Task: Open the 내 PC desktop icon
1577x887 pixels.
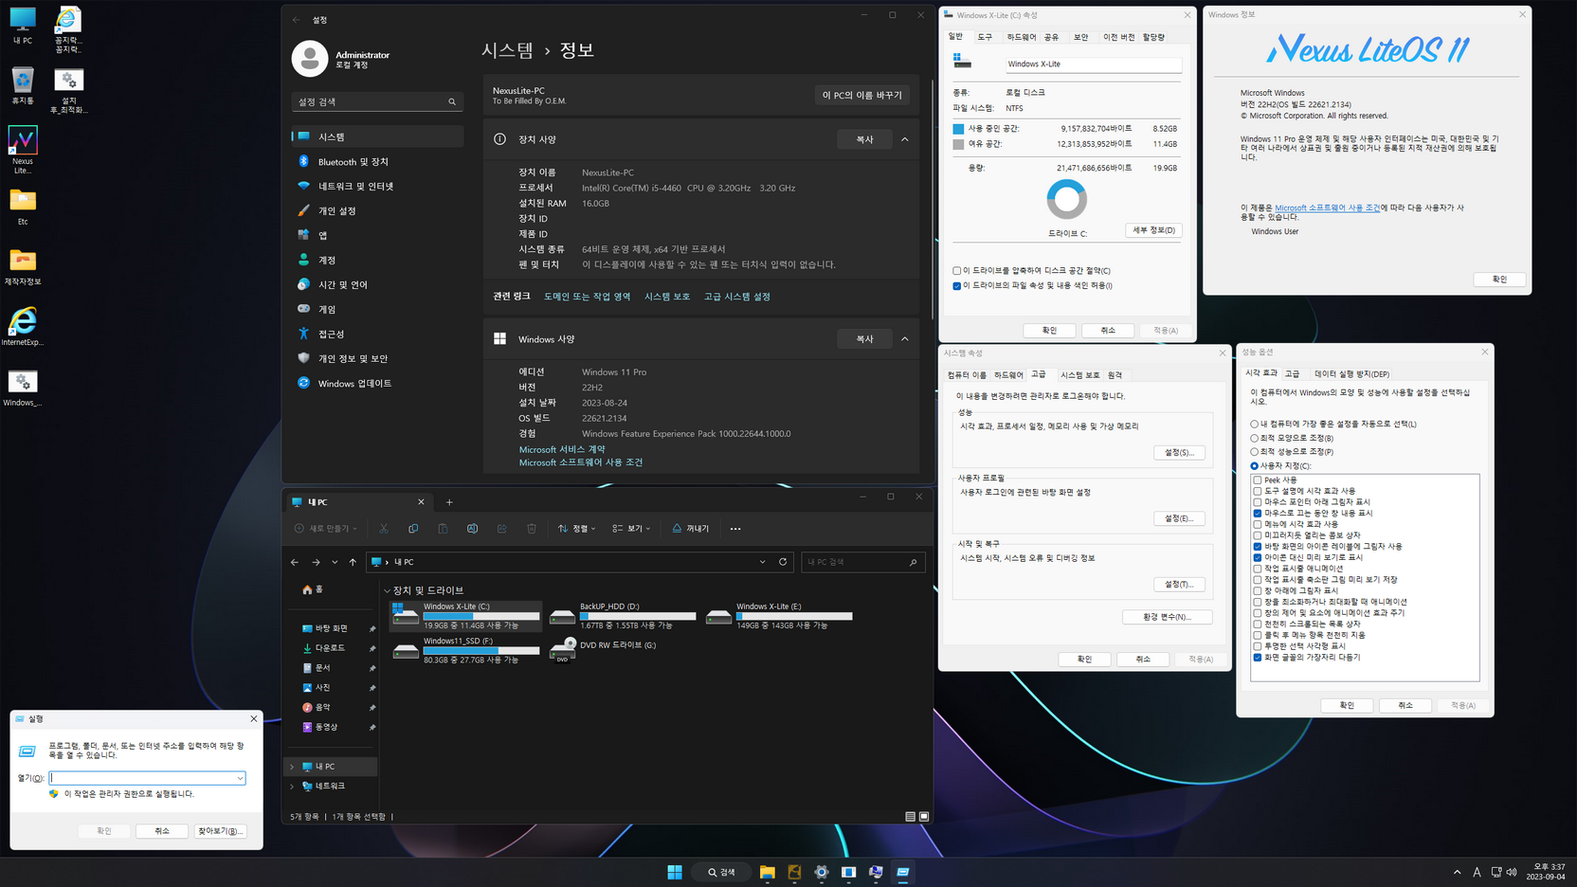Action: coord(23,26)
